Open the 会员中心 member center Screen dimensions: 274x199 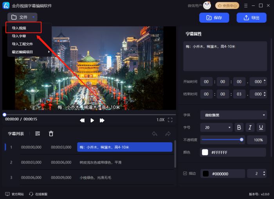click(x=227, y=5)
